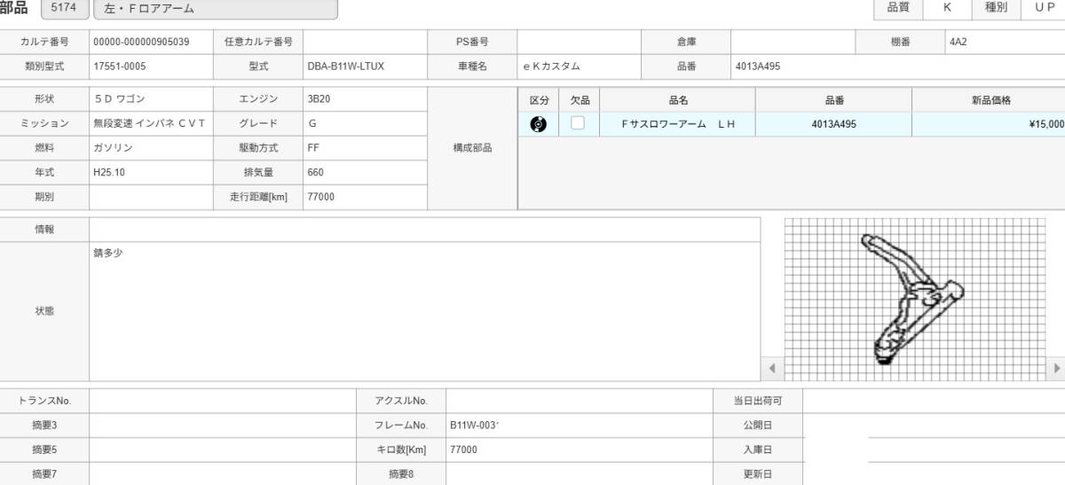Click the ミッション value 無段変速インパネCVT
The image size is (1065, 485).
[x=151, y=124]
